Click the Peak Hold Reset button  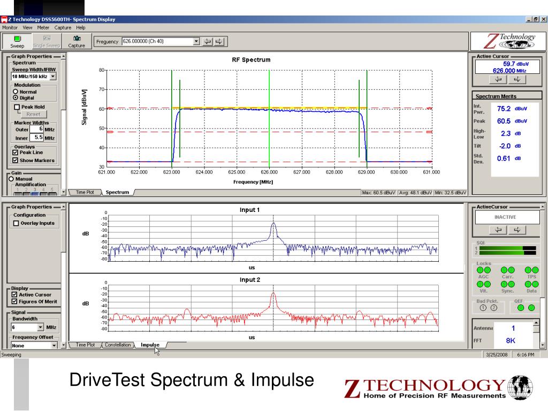(x=33, y=115)
